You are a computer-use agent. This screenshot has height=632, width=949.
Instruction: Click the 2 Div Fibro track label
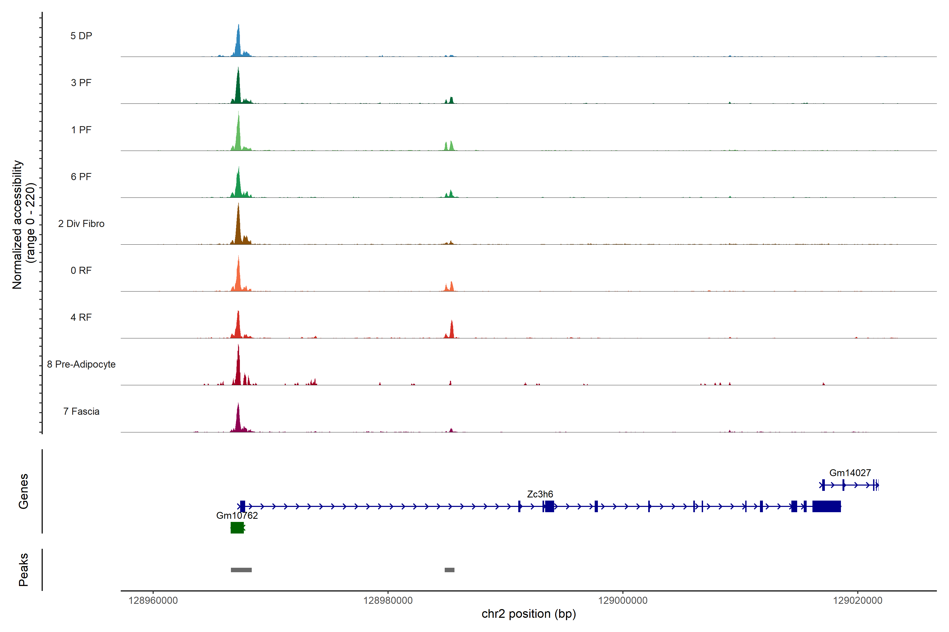click(x=81, y=224)
